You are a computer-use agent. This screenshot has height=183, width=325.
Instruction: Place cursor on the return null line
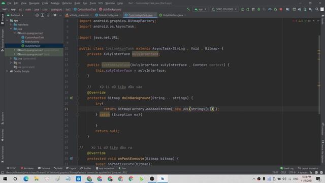[x=107, y=131]
